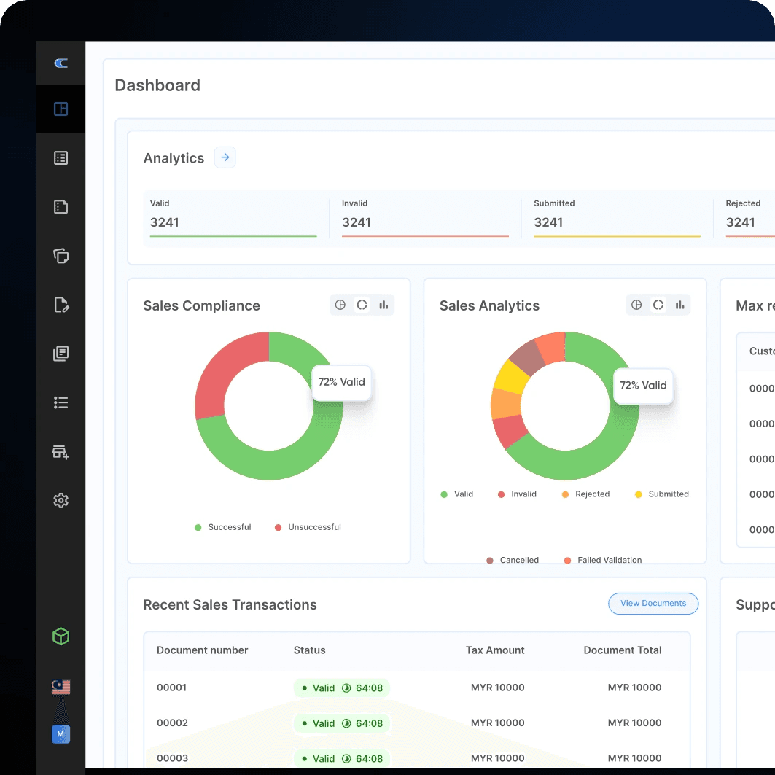Expand Sales Analytics pie chart type selector
This screenshot has height=775, width=775.
[636, 305]
